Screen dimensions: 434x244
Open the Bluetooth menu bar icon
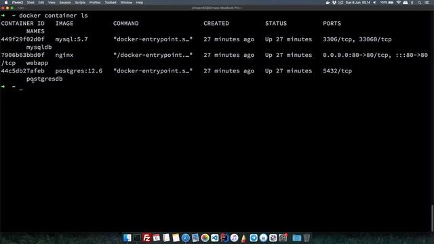412,3
